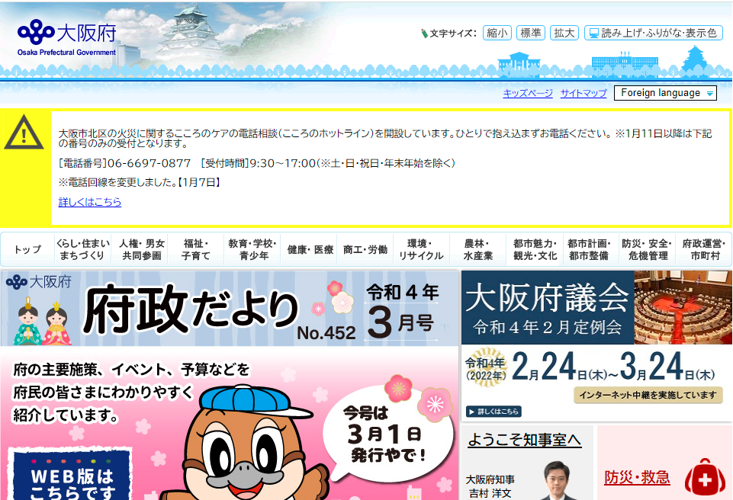Click the 今号は3月1日発行やで speech bubble
Viewport: 733px width, 500px height.
pyautogui.click(x=387, y=435)
